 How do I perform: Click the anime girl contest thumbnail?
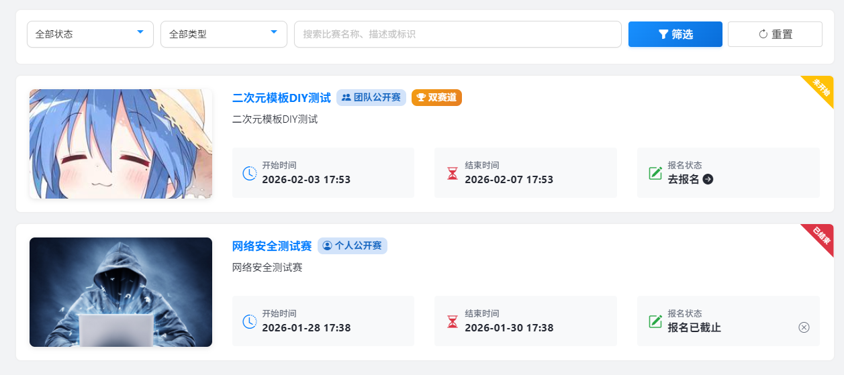pyautogui.click(x=121, y=144)
